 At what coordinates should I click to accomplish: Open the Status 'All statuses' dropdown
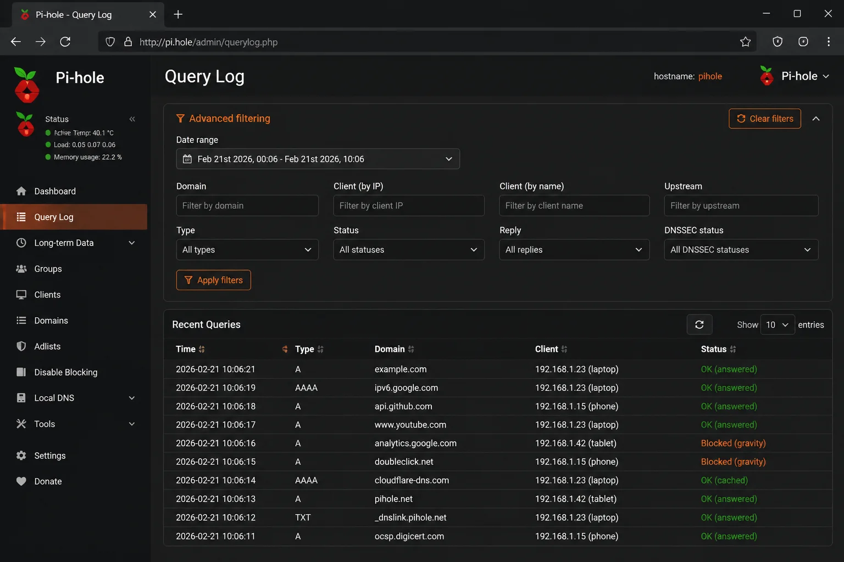point(409,250)
